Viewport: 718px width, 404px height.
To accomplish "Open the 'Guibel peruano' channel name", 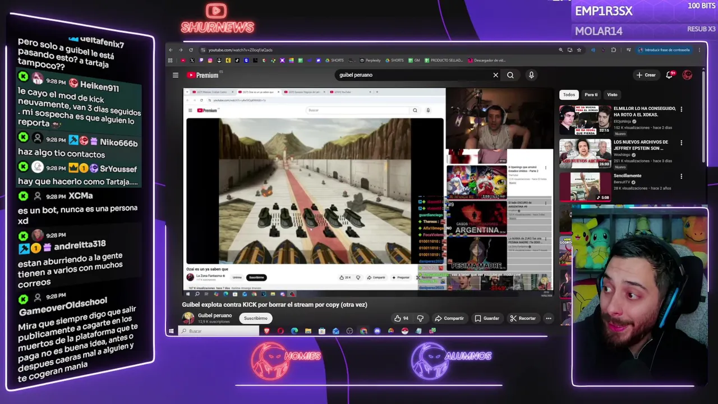I will point(215,315).
